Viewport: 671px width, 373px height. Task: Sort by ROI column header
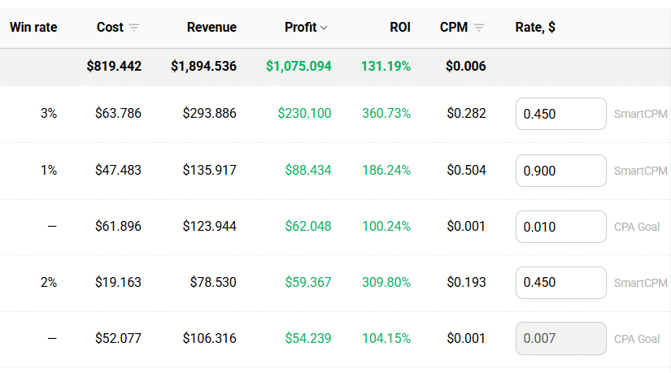pyautogui.click(x=399, y=28)
